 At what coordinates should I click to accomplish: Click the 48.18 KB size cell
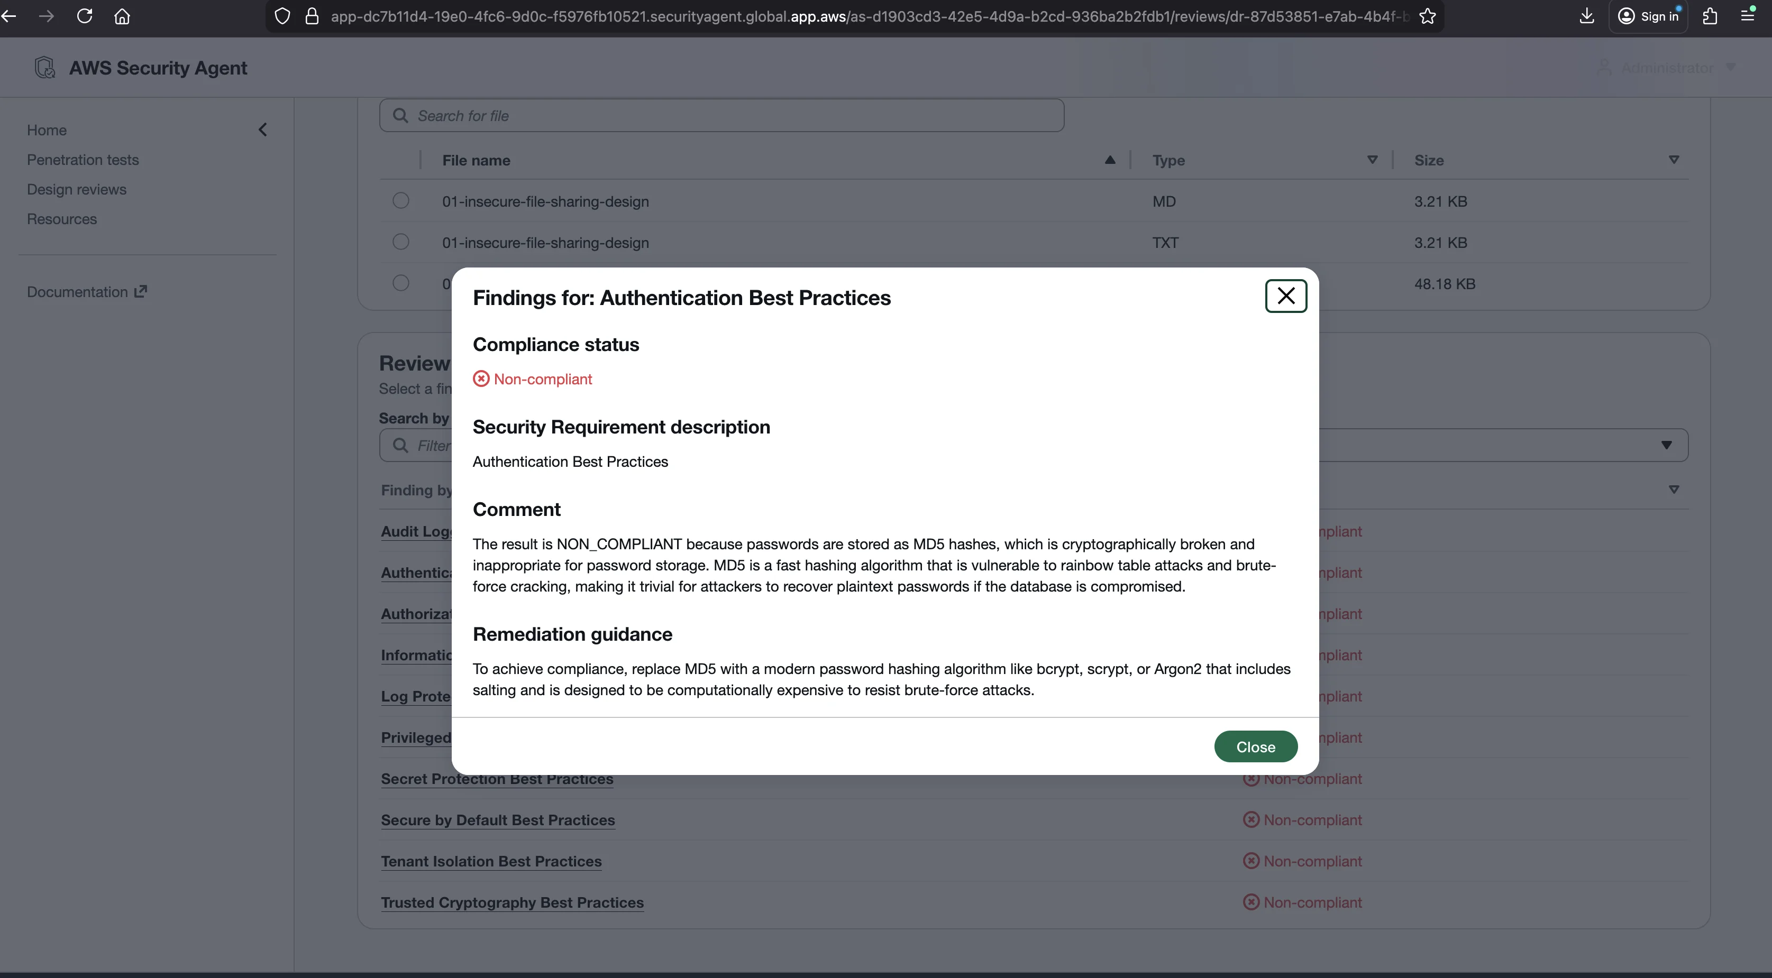click(x=1445, y=284)
